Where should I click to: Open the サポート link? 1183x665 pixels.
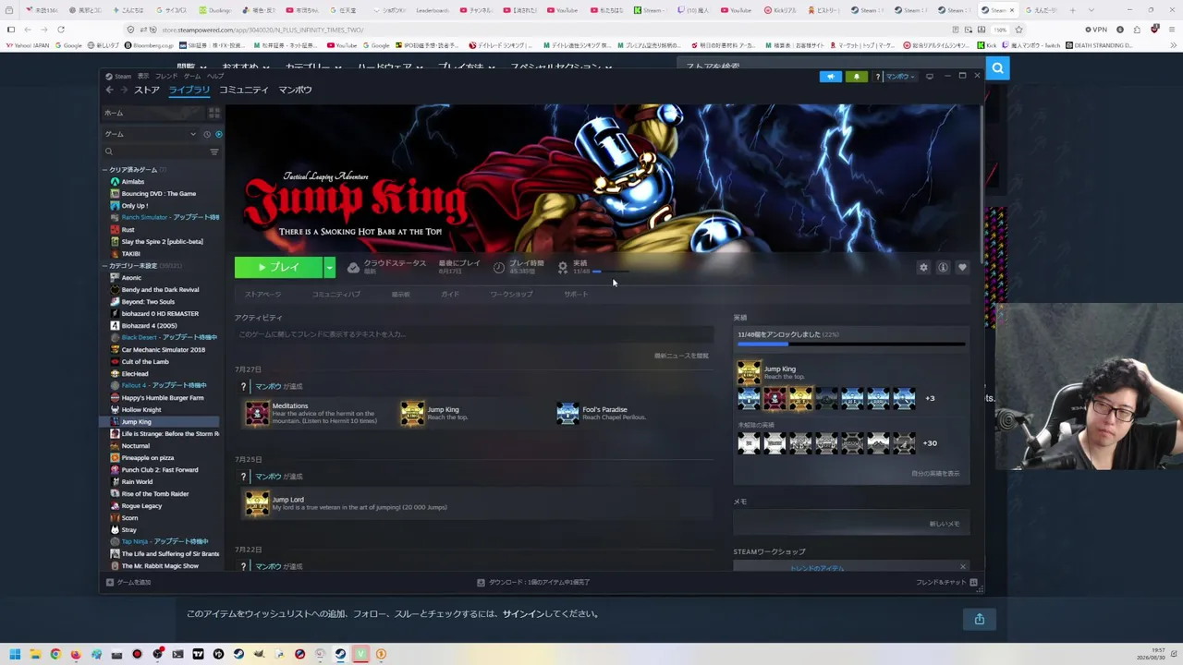[x=576, y=295]
